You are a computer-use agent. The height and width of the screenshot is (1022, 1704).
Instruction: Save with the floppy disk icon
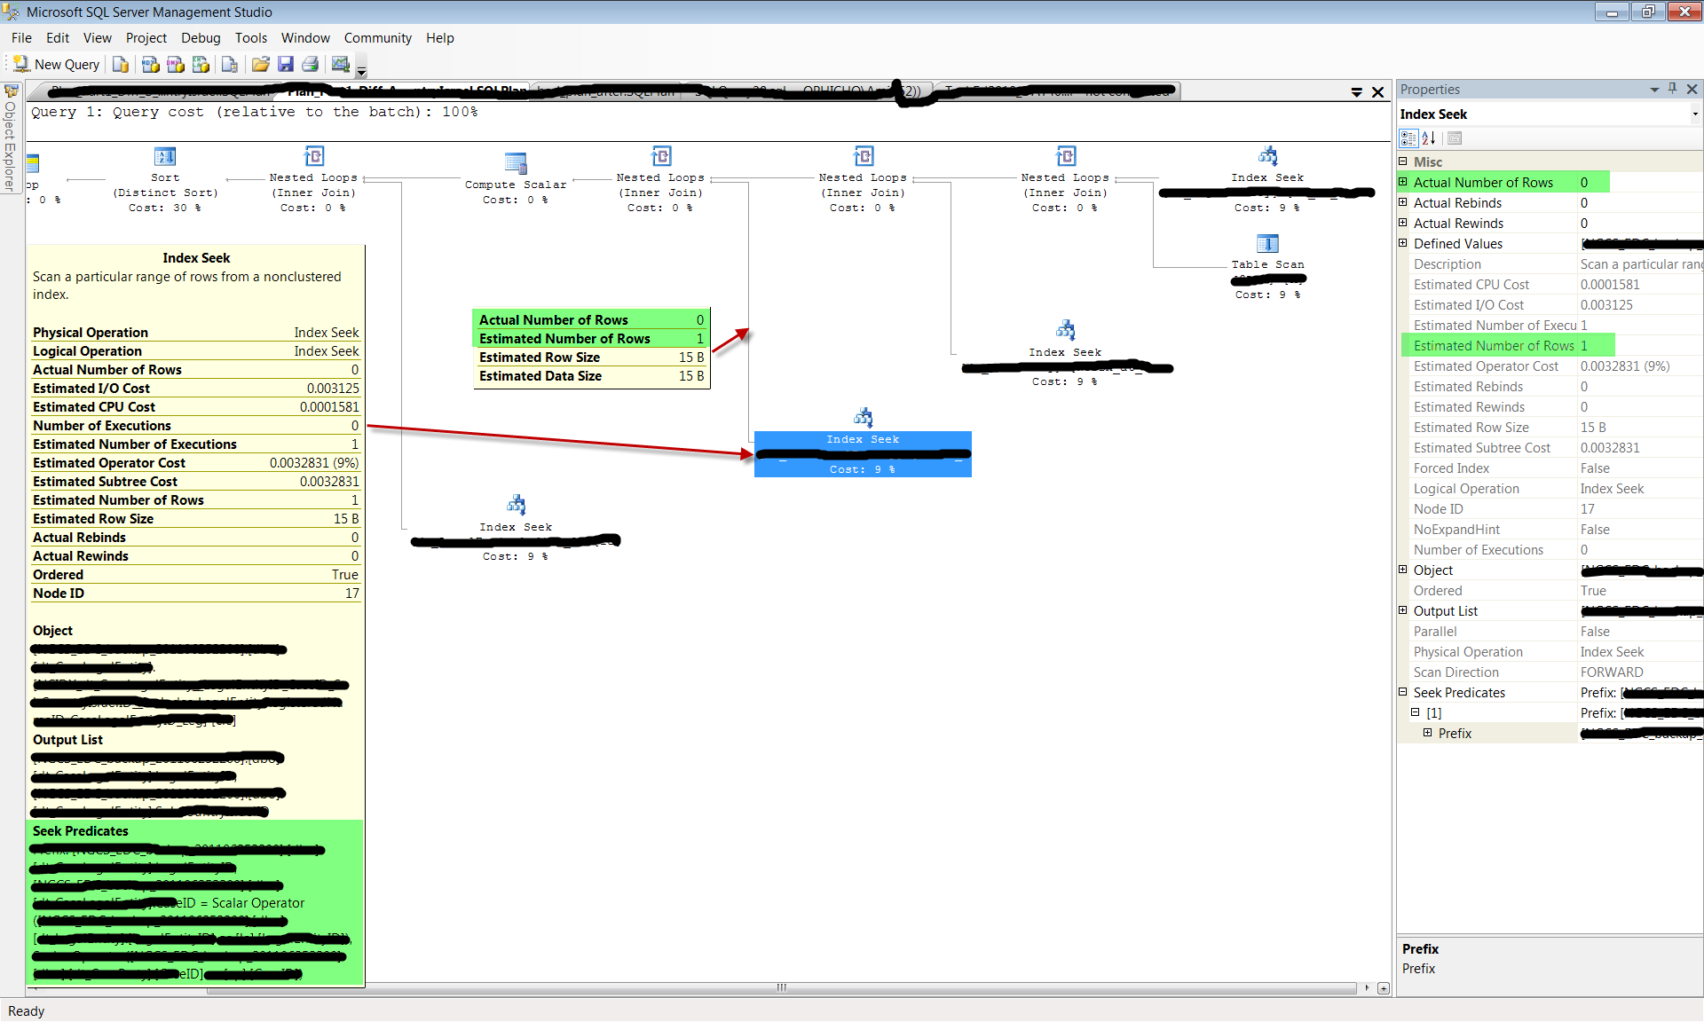click(x=286, y=65)
